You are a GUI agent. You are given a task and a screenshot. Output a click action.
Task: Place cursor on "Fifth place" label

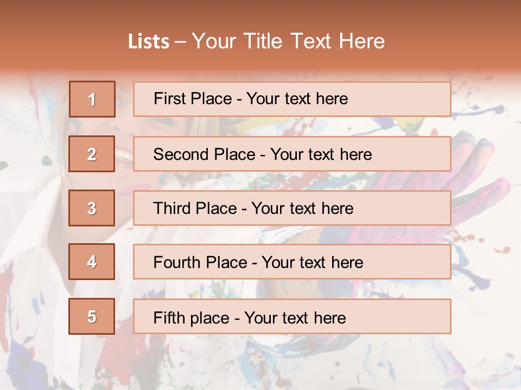point(190,317)
